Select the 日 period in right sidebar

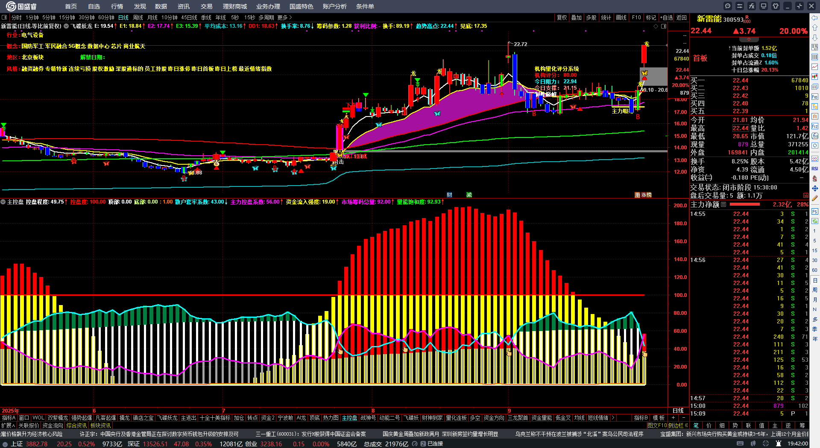(815, 280)
